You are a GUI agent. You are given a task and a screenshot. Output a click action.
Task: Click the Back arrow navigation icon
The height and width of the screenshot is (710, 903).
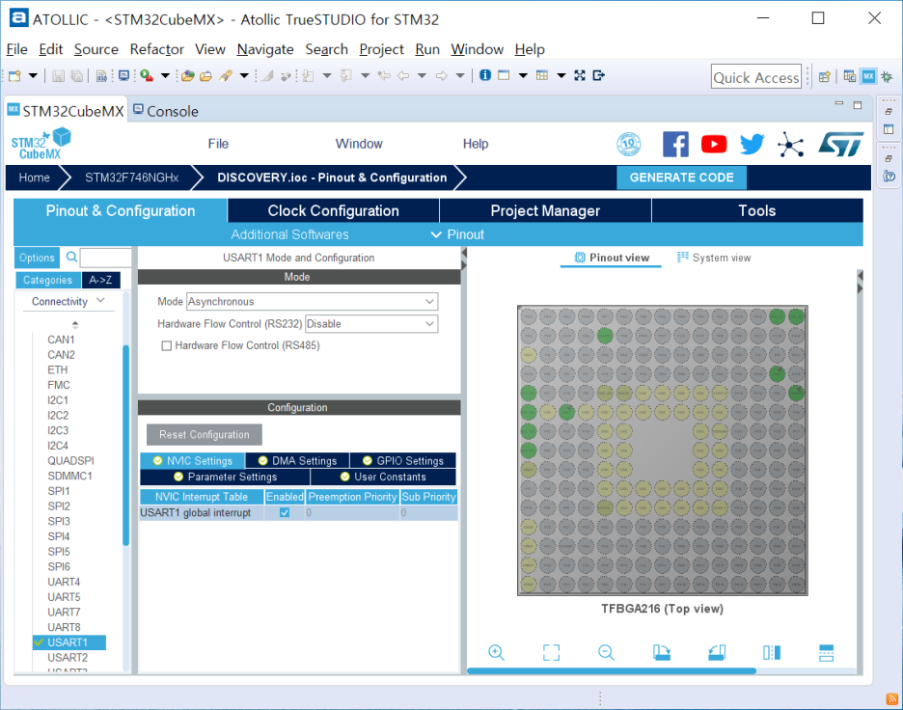point(403,75)
